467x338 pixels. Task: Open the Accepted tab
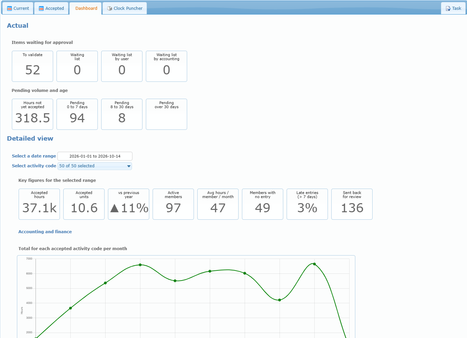pyautogui.click(x=51, y=8)
